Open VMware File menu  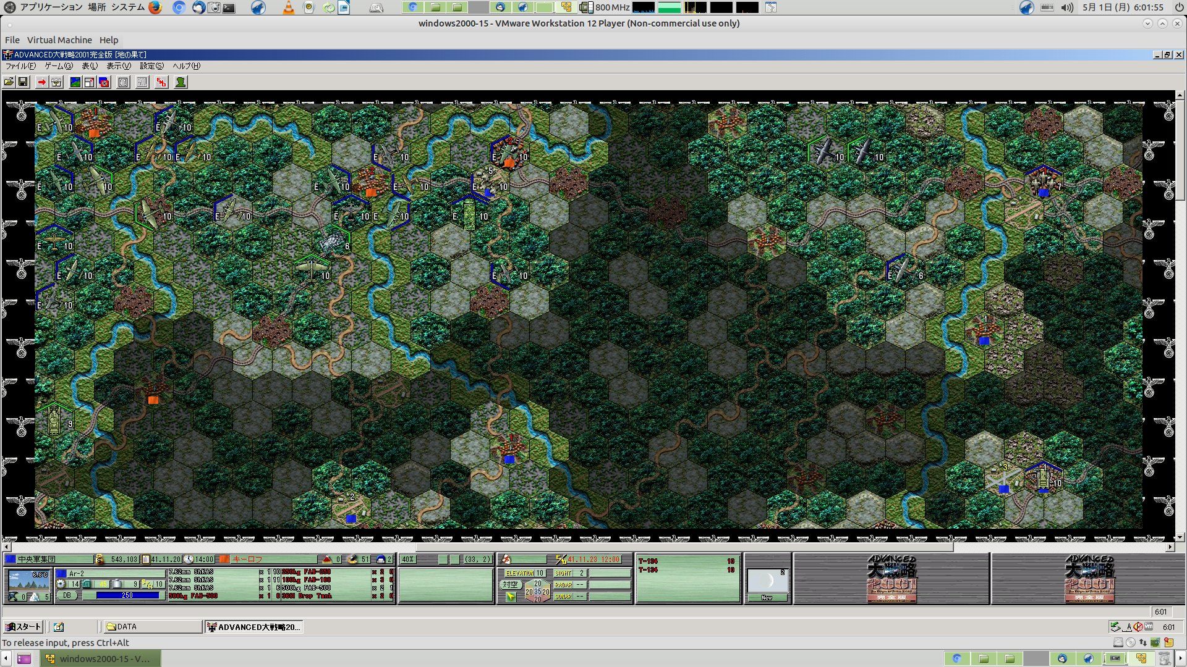pyautogui.click(x=12, y=40)
